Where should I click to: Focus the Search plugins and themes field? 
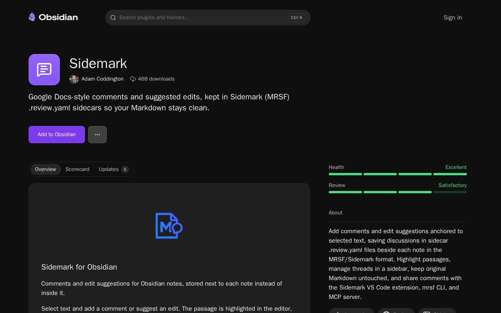(x=208, y=18)
